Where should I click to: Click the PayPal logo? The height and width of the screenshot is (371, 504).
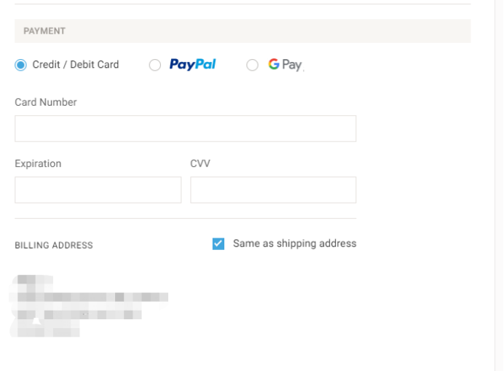point(192,64)
